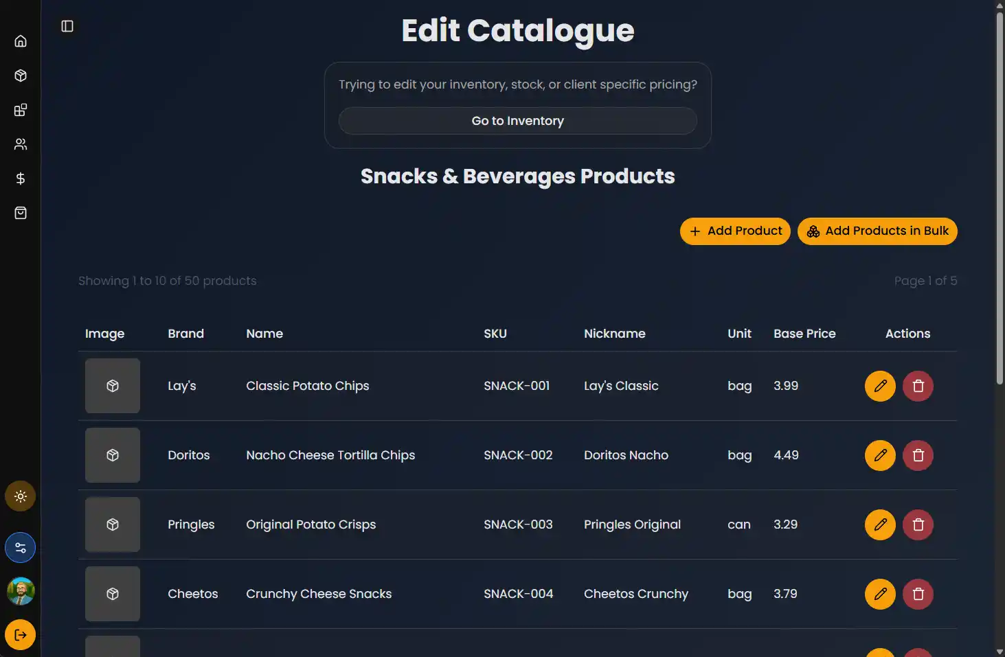The width and height of the screenshot is (1005, 657).
Task: Click Lay's product image placeholder
Action: point(113,386)
